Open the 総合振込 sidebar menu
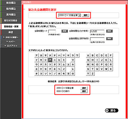This screenshot has width=128, height=119. point(11,3)
